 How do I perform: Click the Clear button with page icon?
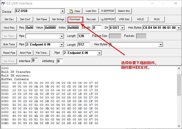[x=75, y=11]
